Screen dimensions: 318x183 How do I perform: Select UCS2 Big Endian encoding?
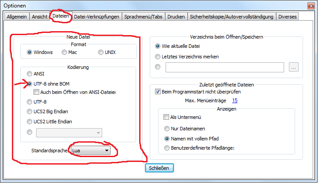[x=30, y=111]
